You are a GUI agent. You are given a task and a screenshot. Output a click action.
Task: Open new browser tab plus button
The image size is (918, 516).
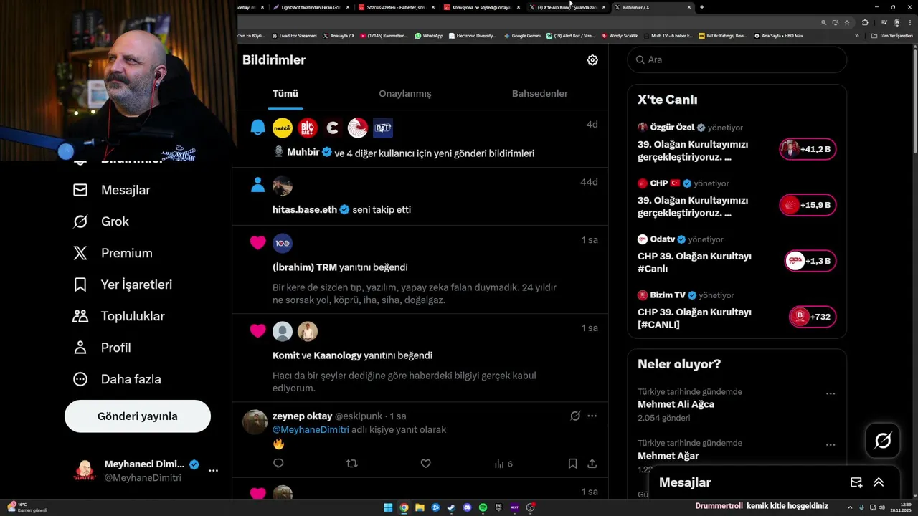click(701, 7)
